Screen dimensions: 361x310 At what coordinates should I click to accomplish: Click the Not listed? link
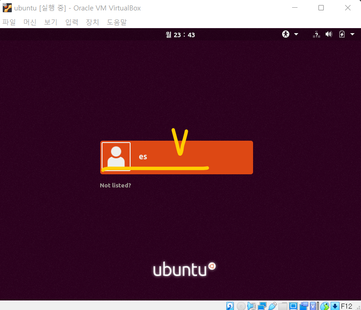pyautogui.click(x=115, y=185)
